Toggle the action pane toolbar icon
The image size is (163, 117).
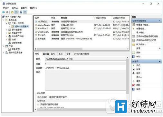[25, 12]
